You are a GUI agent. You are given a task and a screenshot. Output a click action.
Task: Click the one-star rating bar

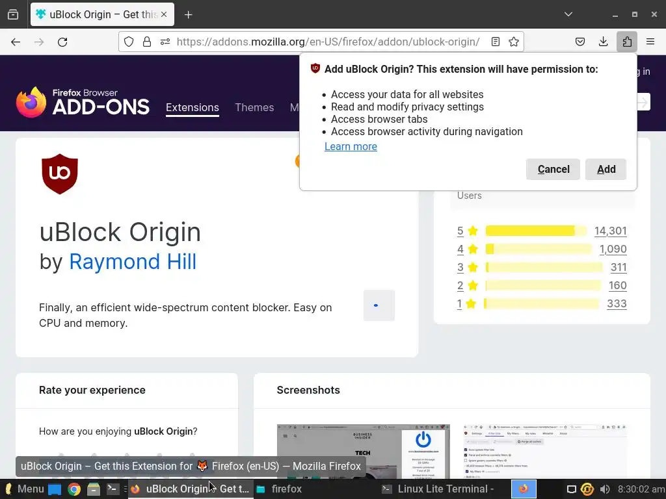pyautogui.click(x=541, y=304)
